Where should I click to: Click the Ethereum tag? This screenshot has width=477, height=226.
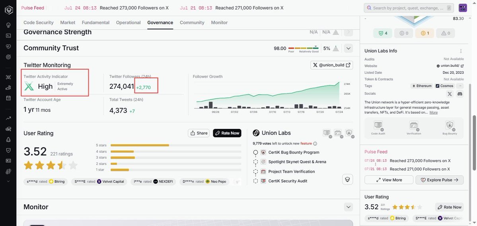click(x=422, y=86)
